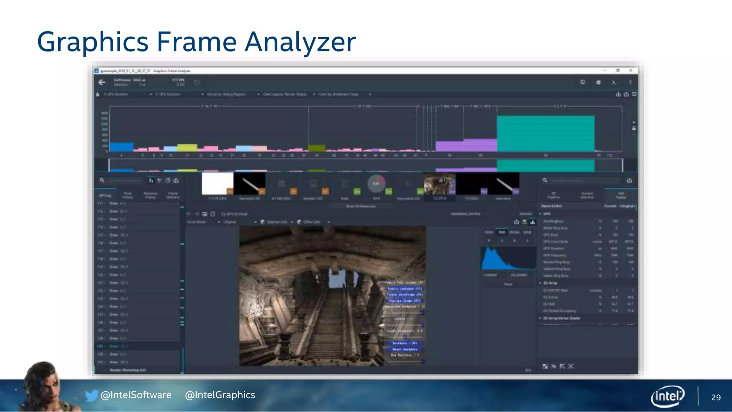
Task: Open the bookmark icon in top toolbar
Action: pos(583,83)
